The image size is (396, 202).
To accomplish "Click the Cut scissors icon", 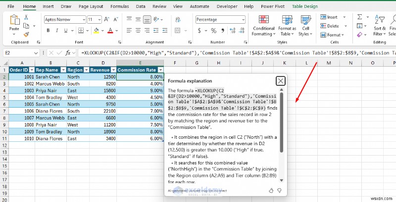I will (26, 17).
